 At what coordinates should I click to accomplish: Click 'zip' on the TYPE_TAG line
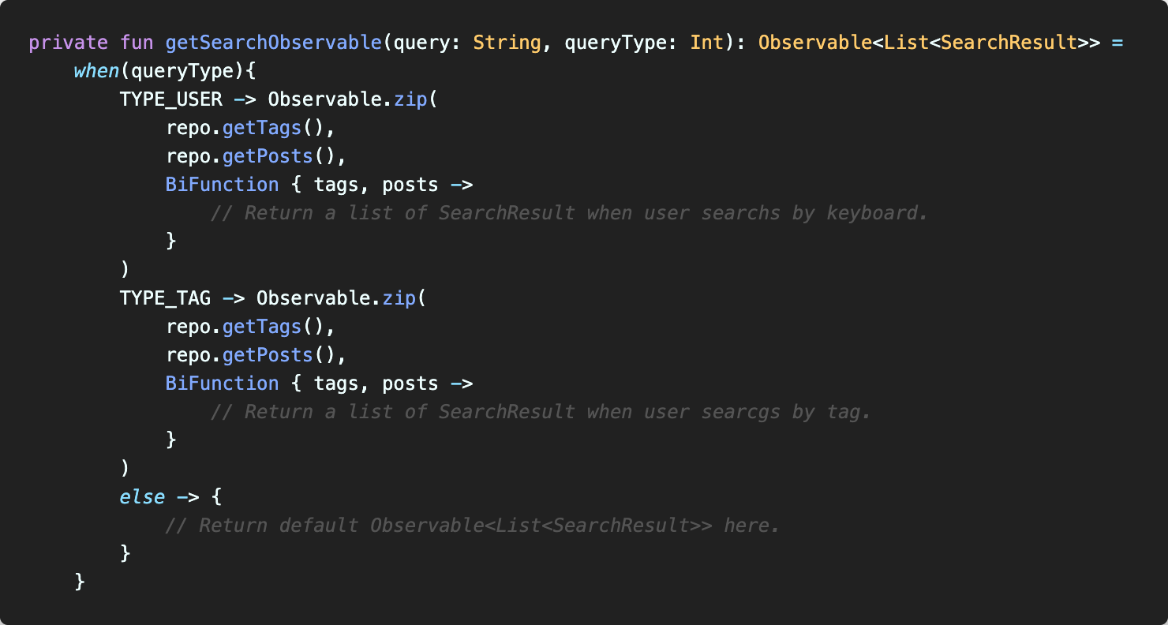399,298
